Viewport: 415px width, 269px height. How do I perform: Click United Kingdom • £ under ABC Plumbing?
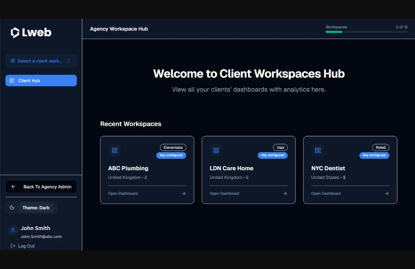tap(128, 178)
